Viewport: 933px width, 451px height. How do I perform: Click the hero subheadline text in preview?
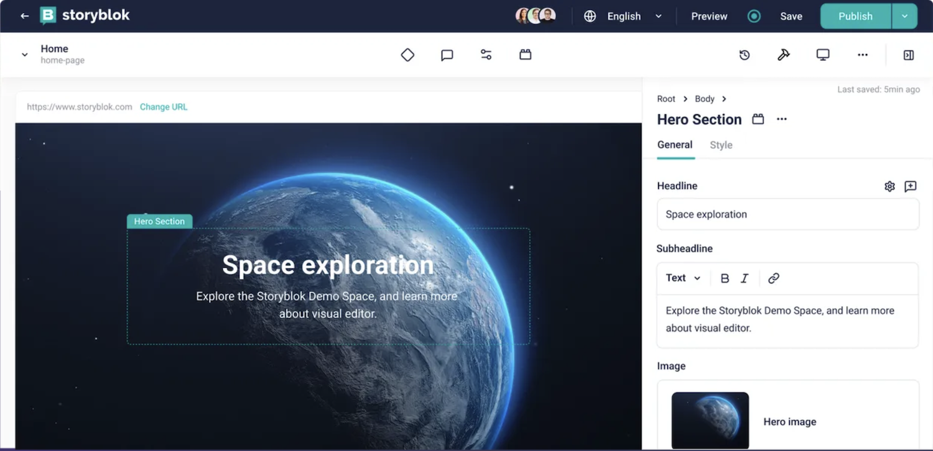coord(327,305)
